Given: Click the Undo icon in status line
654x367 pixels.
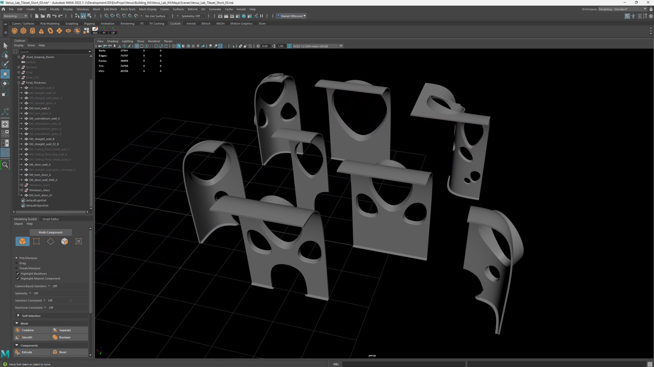Looking at the screenshot, I should pyautogui.click(x=54, y=16).
